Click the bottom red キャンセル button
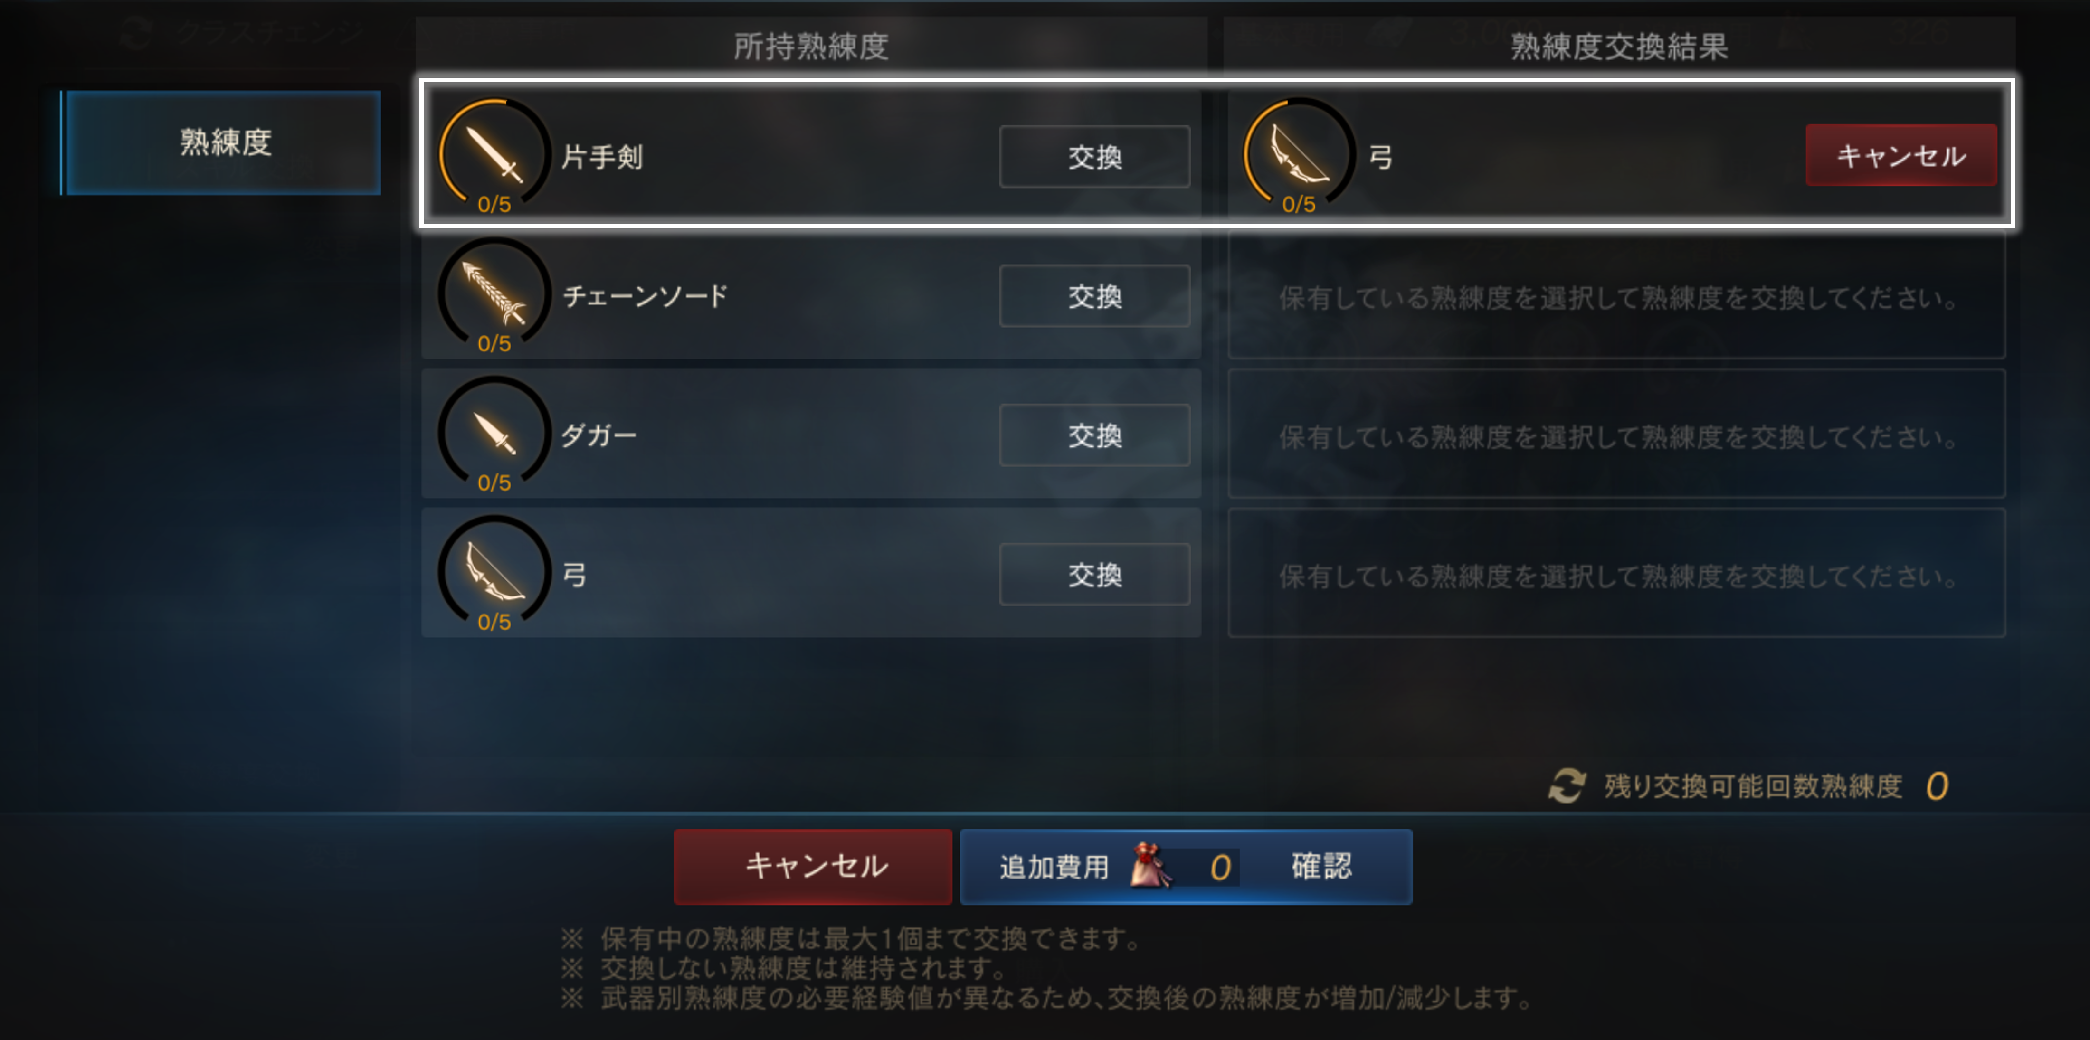The width and height of the screenshot is (2090, 1040). (813, 866)
